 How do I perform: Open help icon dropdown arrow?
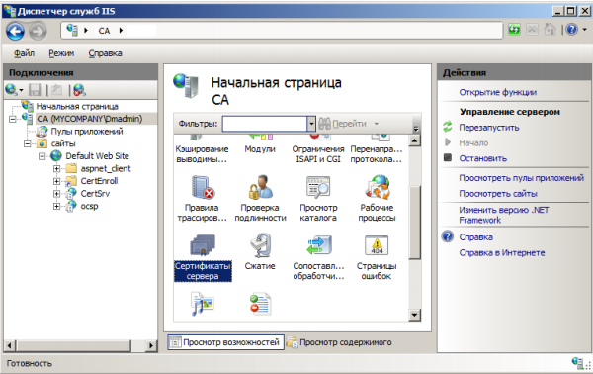584,30
